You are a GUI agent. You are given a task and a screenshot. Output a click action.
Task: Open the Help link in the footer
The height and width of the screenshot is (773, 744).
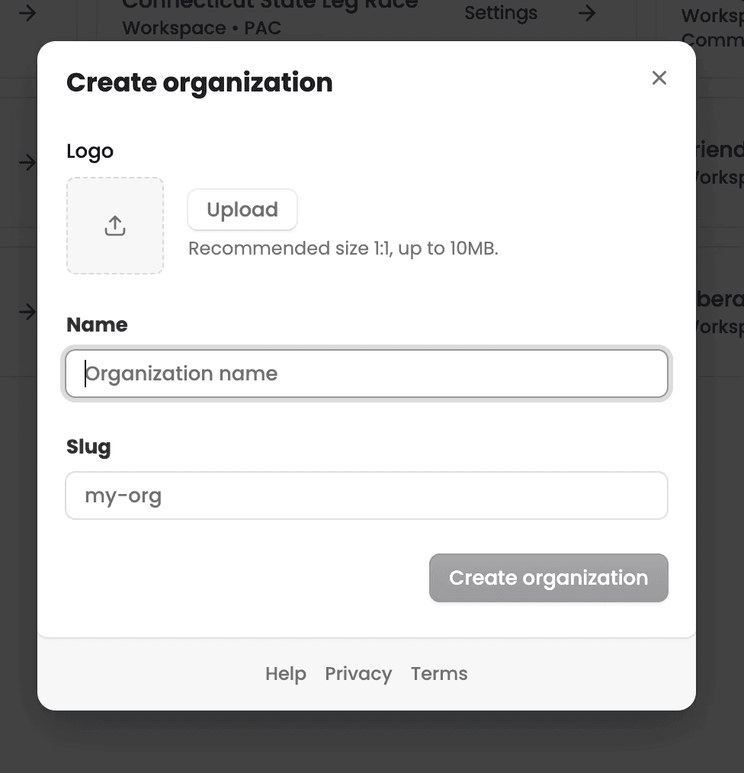pyautogui.click(x=285, y=673)
